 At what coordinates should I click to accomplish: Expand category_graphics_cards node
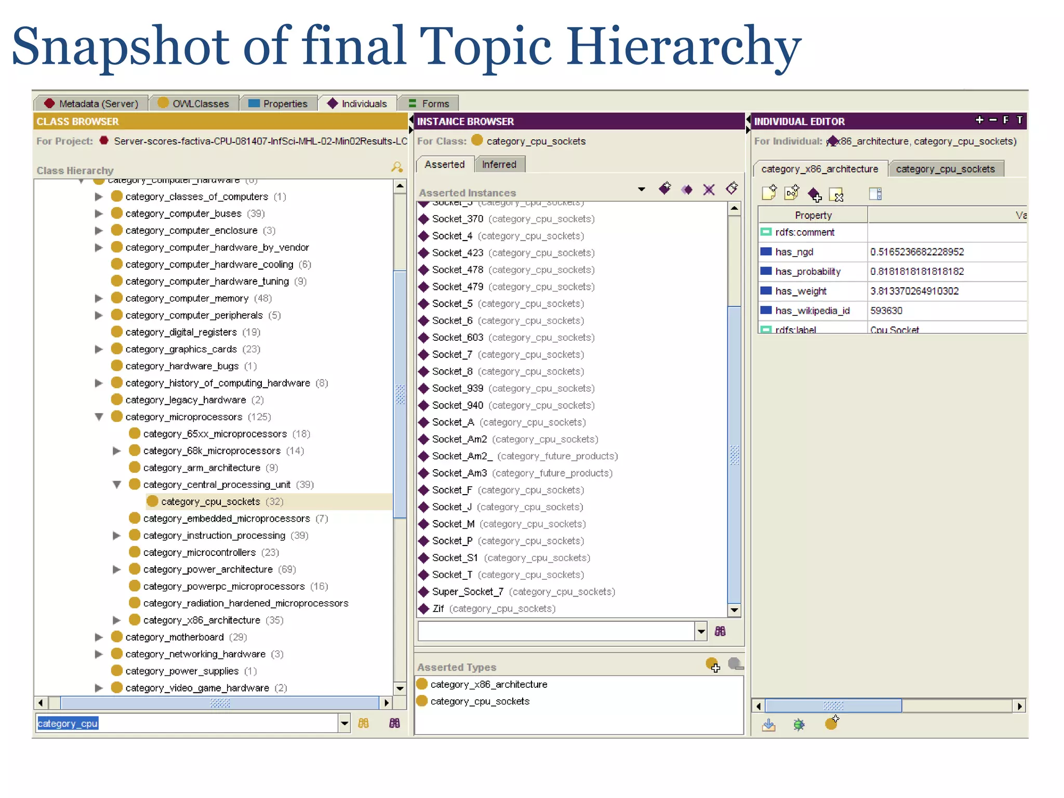click(x=99, y=349)
